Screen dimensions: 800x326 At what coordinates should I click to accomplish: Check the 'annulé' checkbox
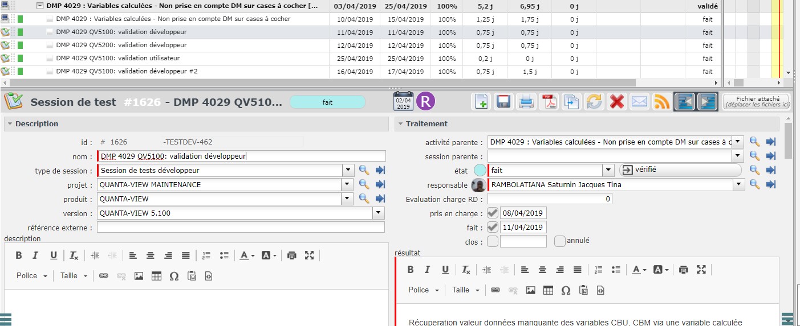coord(560,241)
